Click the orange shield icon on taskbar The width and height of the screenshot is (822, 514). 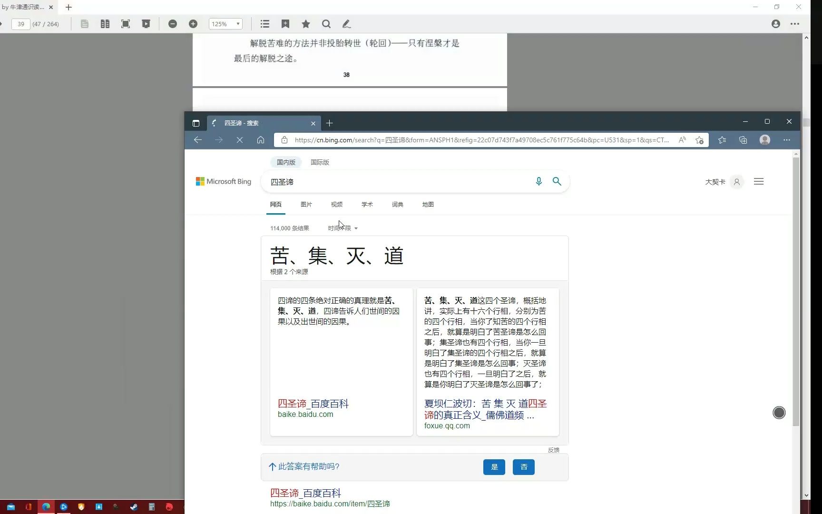[x=81, y=507]
